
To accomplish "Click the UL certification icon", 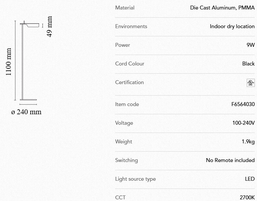I will point(251,82).
